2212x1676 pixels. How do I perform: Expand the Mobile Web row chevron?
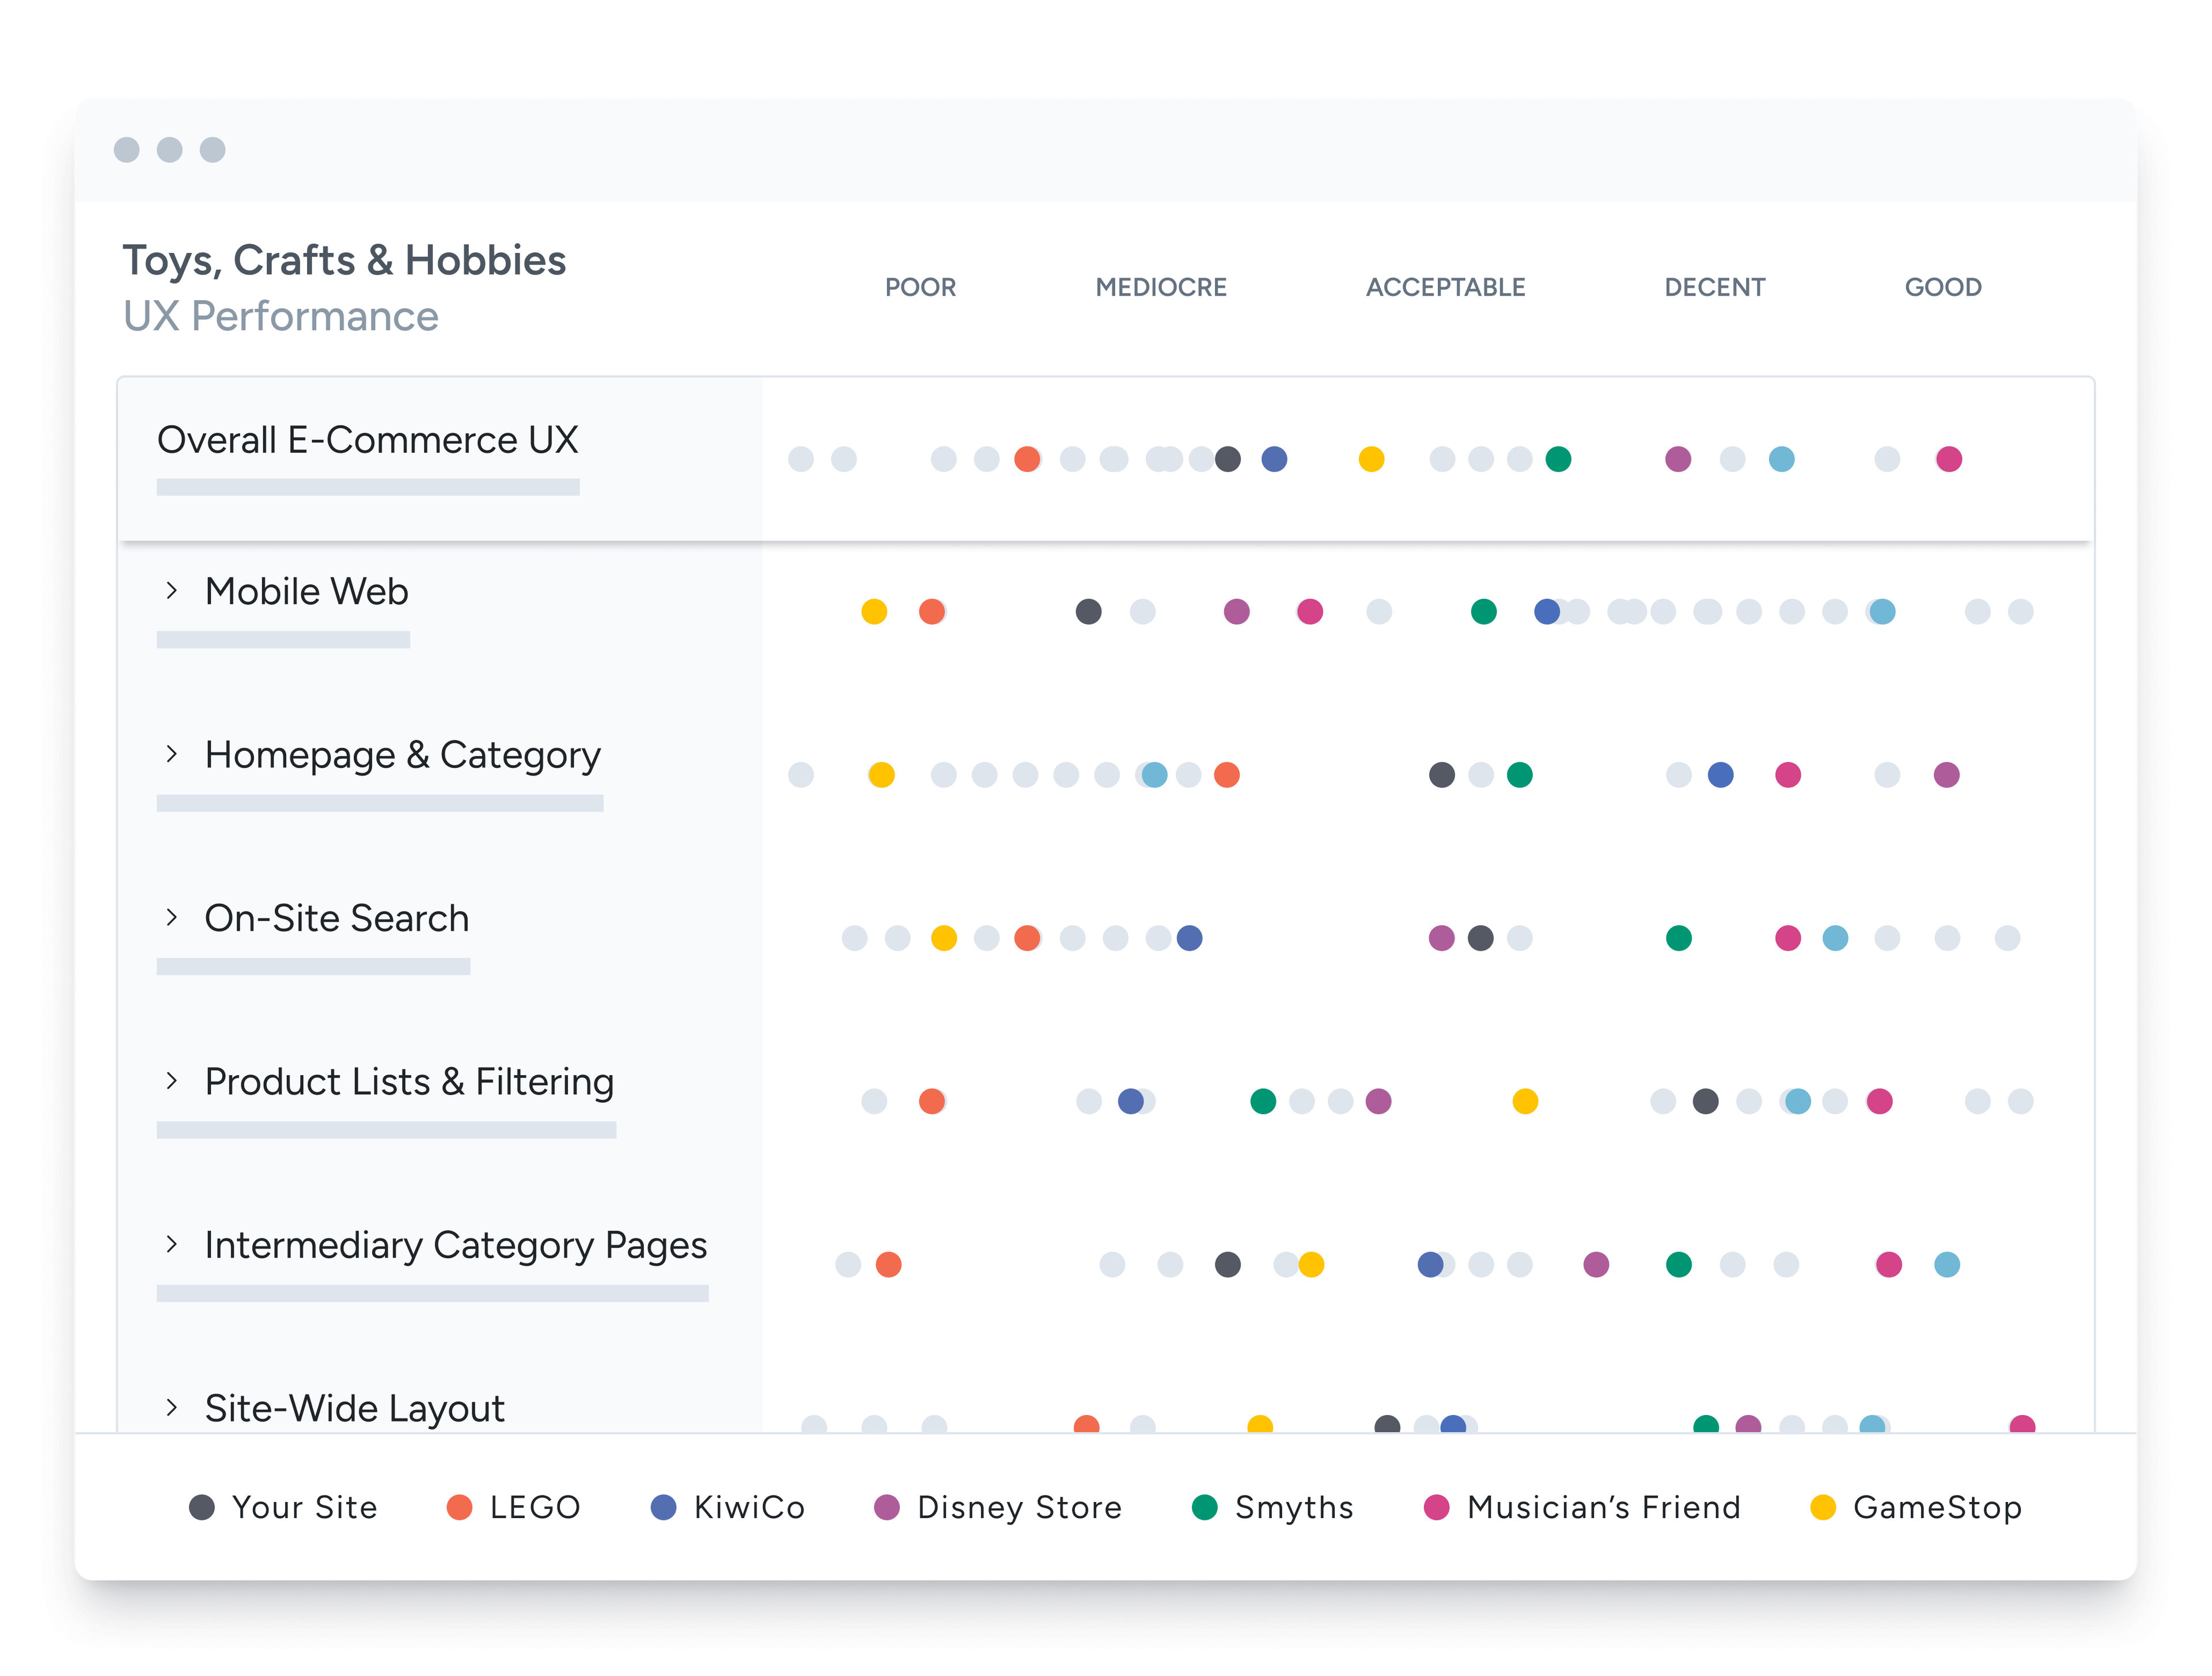click(x=172, y=591)
